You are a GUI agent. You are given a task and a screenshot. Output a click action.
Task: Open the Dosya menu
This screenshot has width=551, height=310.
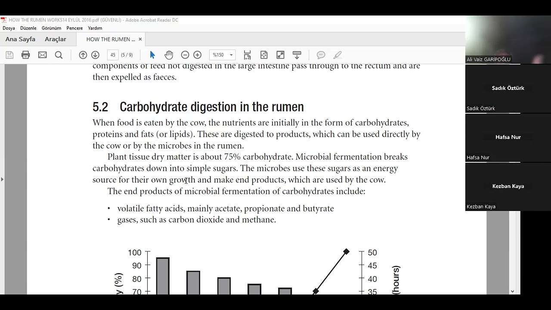[x=9, y=28]
